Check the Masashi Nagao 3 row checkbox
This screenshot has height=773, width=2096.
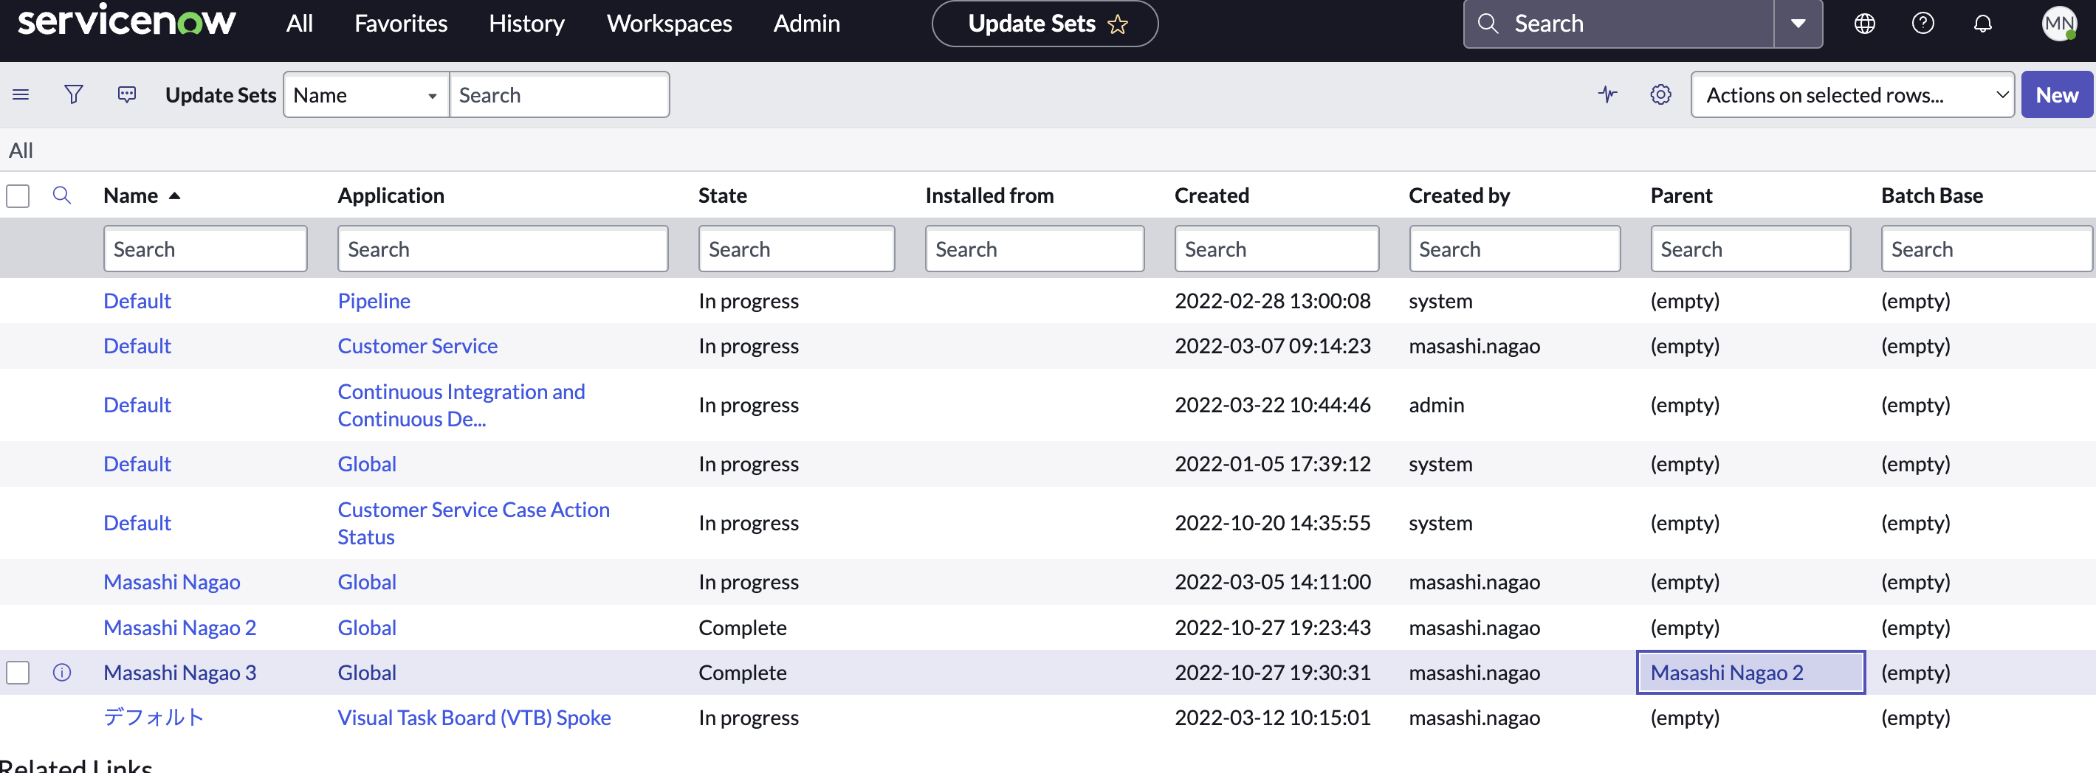click(x=18, y=672)
